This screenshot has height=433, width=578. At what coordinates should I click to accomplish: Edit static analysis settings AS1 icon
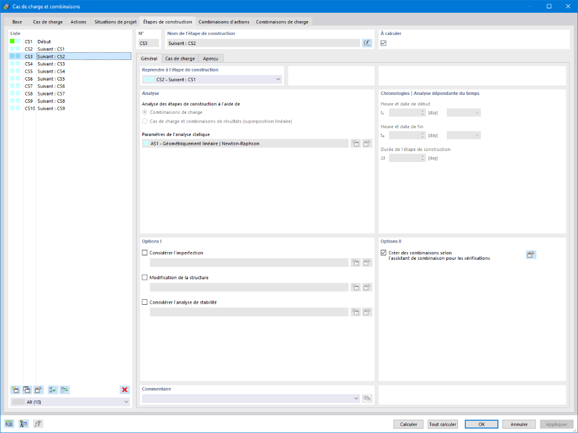point(367,144)
